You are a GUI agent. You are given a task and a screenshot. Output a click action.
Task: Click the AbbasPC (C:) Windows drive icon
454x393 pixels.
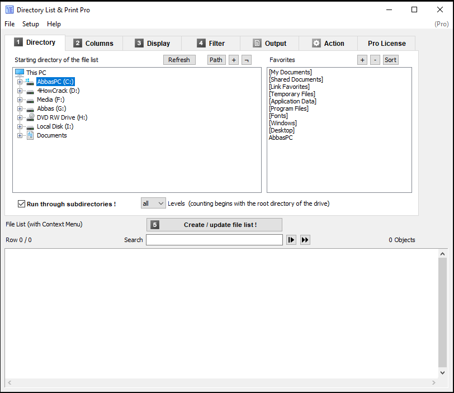[x=30, y=82]
